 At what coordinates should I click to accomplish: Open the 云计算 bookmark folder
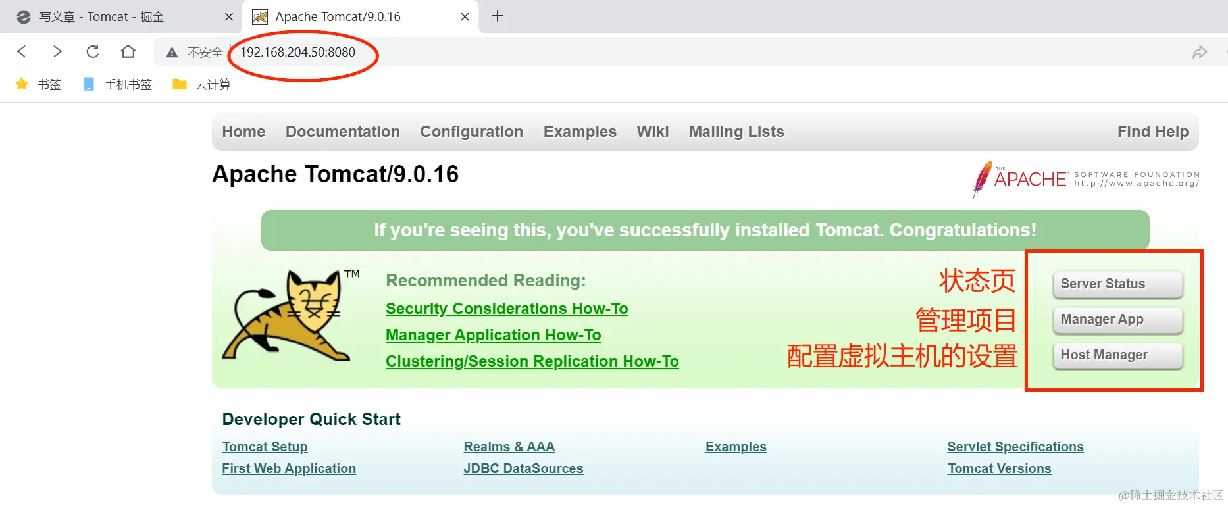tap(201, 84)
